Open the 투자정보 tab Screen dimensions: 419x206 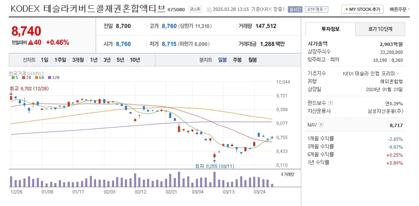click(x=330, y=29)
